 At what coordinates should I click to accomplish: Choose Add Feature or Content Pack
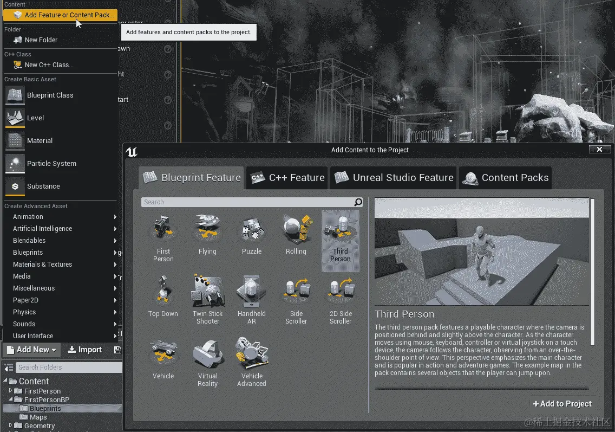(x=61, y=15)
